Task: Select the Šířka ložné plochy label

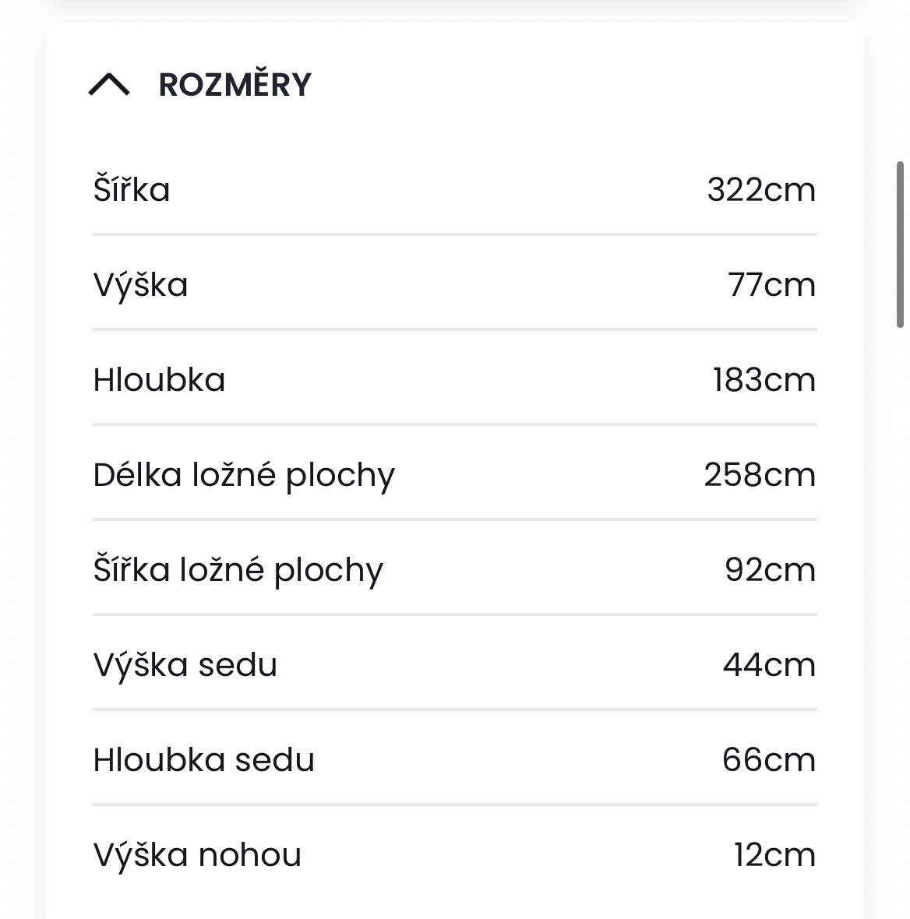Action: 238,570
